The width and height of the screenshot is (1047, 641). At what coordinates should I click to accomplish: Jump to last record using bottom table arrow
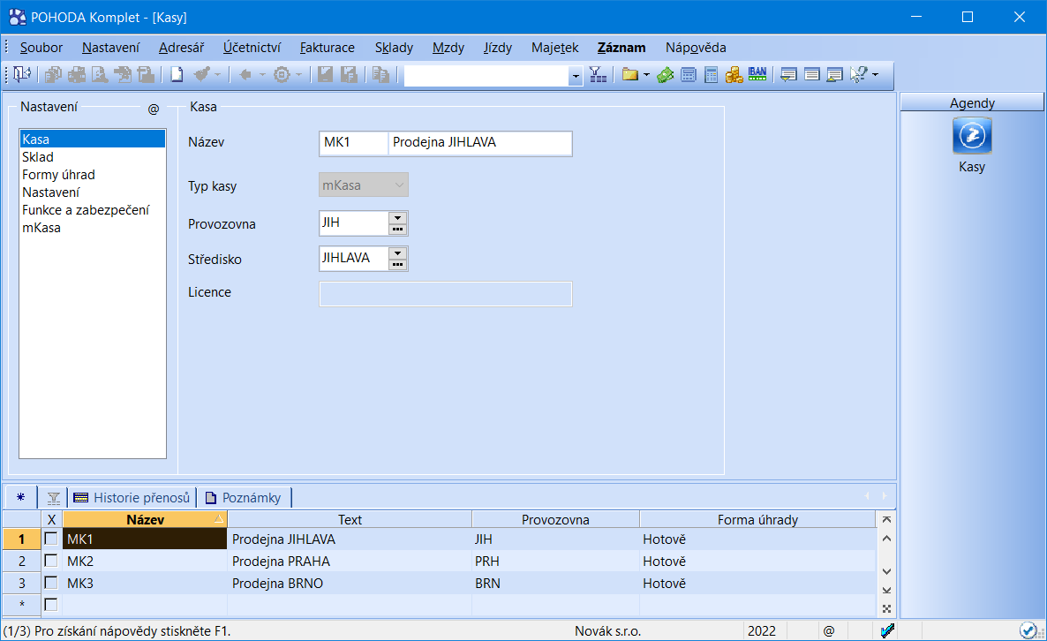pyautogui.click(x=886, y=591)
